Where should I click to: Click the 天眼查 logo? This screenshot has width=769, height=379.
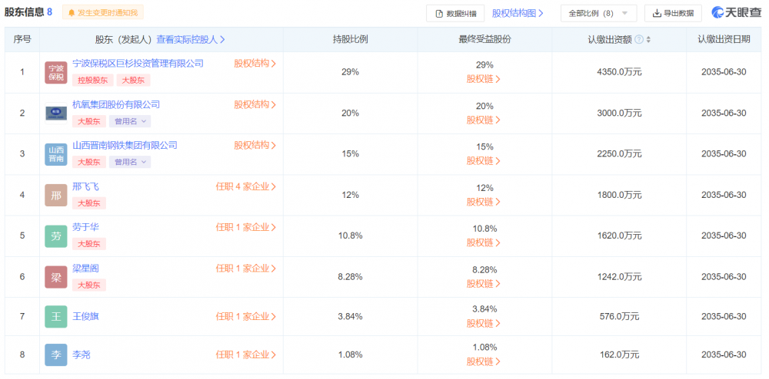coord(736,13)
